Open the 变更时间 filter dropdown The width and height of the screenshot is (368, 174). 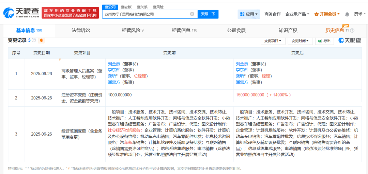click(300, 41)
